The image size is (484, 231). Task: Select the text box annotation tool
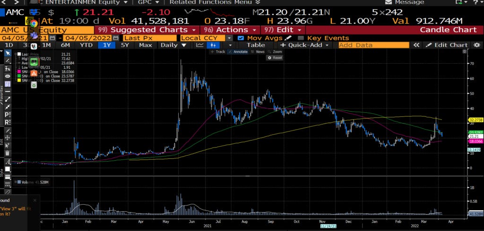click(8, 84)
